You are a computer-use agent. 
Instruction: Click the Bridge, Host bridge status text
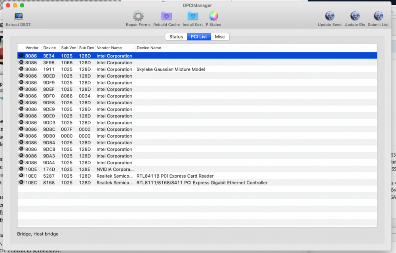click(x=38, y=234)
